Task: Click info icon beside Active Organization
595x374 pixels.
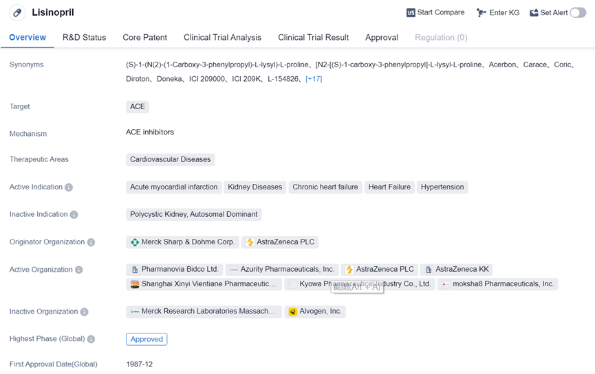Action: tap(79, 270)
